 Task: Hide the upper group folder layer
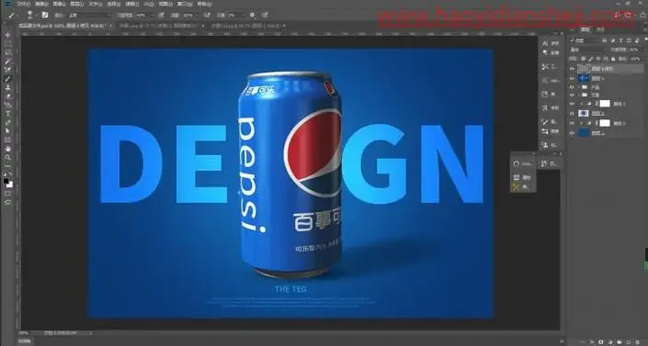[x=573, y=87]
